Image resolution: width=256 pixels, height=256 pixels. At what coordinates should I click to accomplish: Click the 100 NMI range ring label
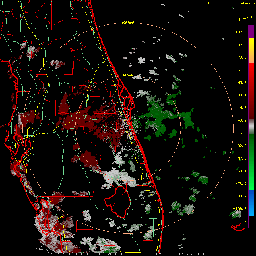pyautogui.click(x=128, y=22)
